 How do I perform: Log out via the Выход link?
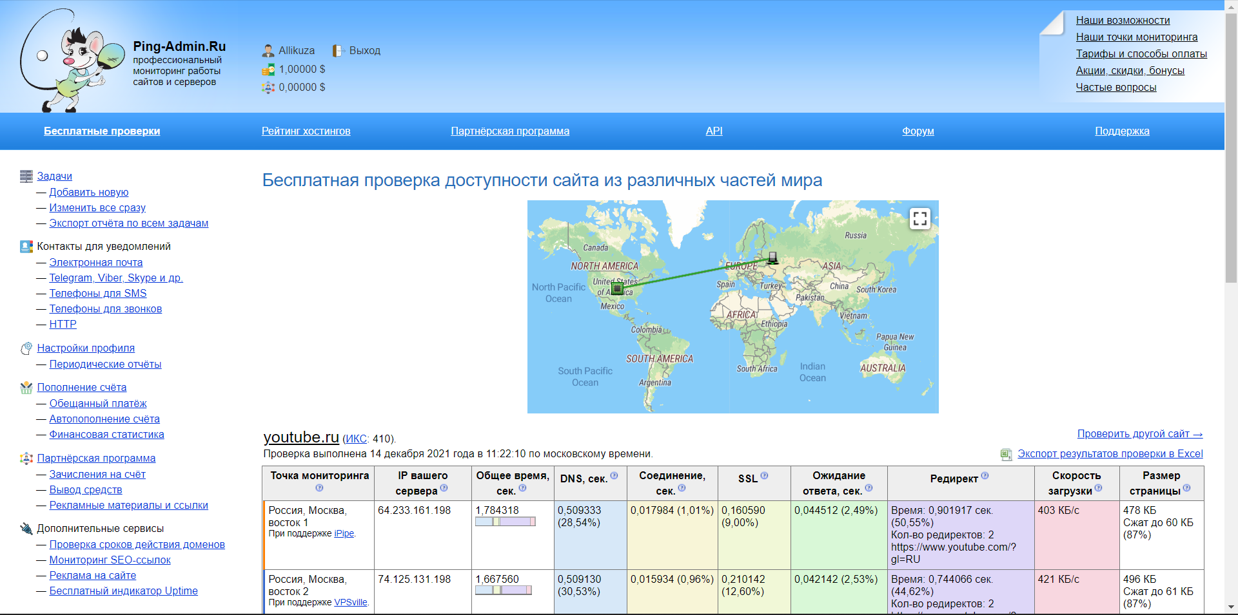(365, 51)
